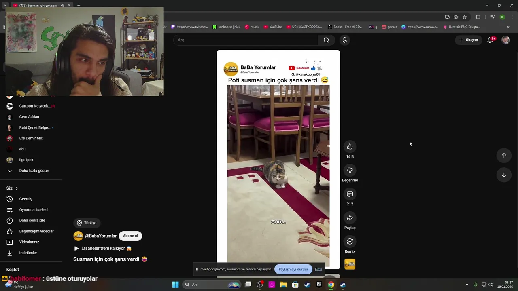Screen dimensions: 518x291
Task: Open Efsaneler treni kalkıyor link
Action: [103, 248]
